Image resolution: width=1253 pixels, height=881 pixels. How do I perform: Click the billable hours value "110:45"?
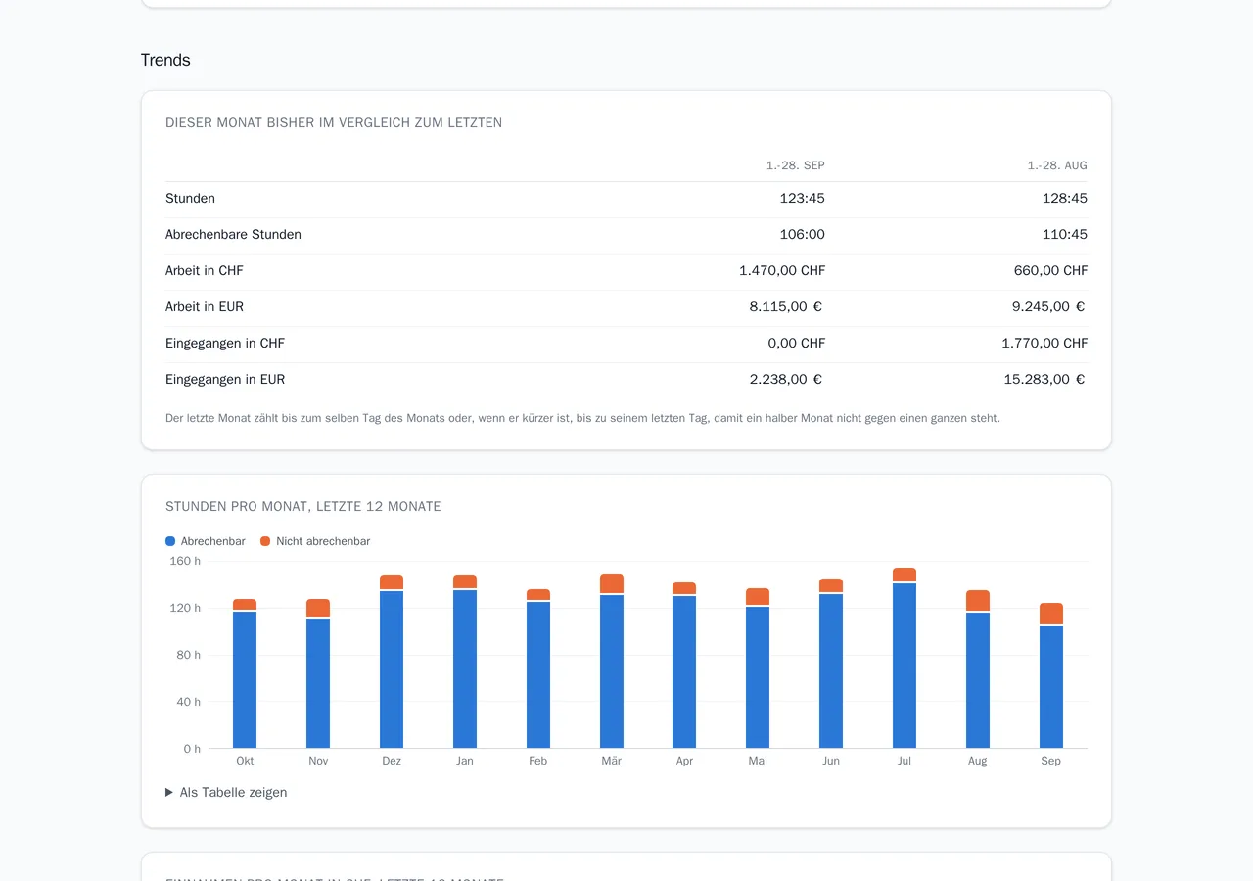(x=1065, y=235)
